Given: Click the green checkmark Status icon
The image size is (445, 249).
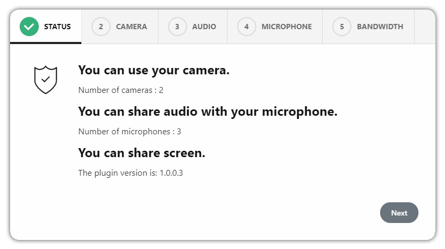Looking at the screenshot, I should pyautogui.click(x=29, y=27).
